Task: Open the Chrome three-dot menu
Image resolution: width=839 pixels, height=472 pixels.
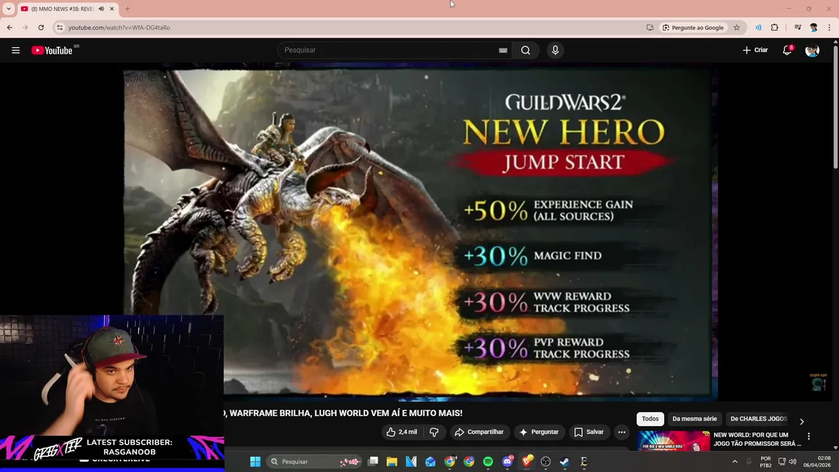Action: pos(830,28)
